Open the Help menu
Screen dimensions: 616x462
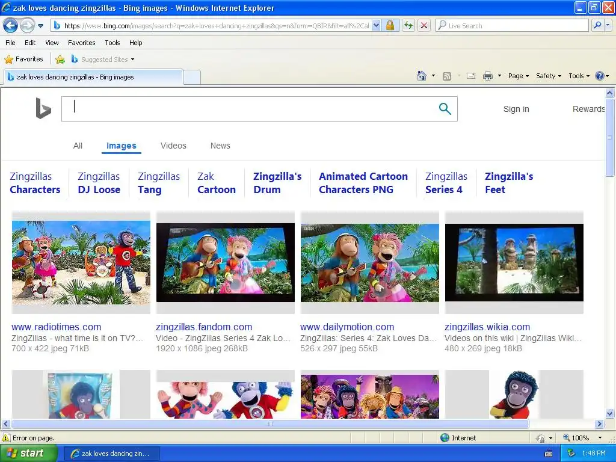coord(135,43)
